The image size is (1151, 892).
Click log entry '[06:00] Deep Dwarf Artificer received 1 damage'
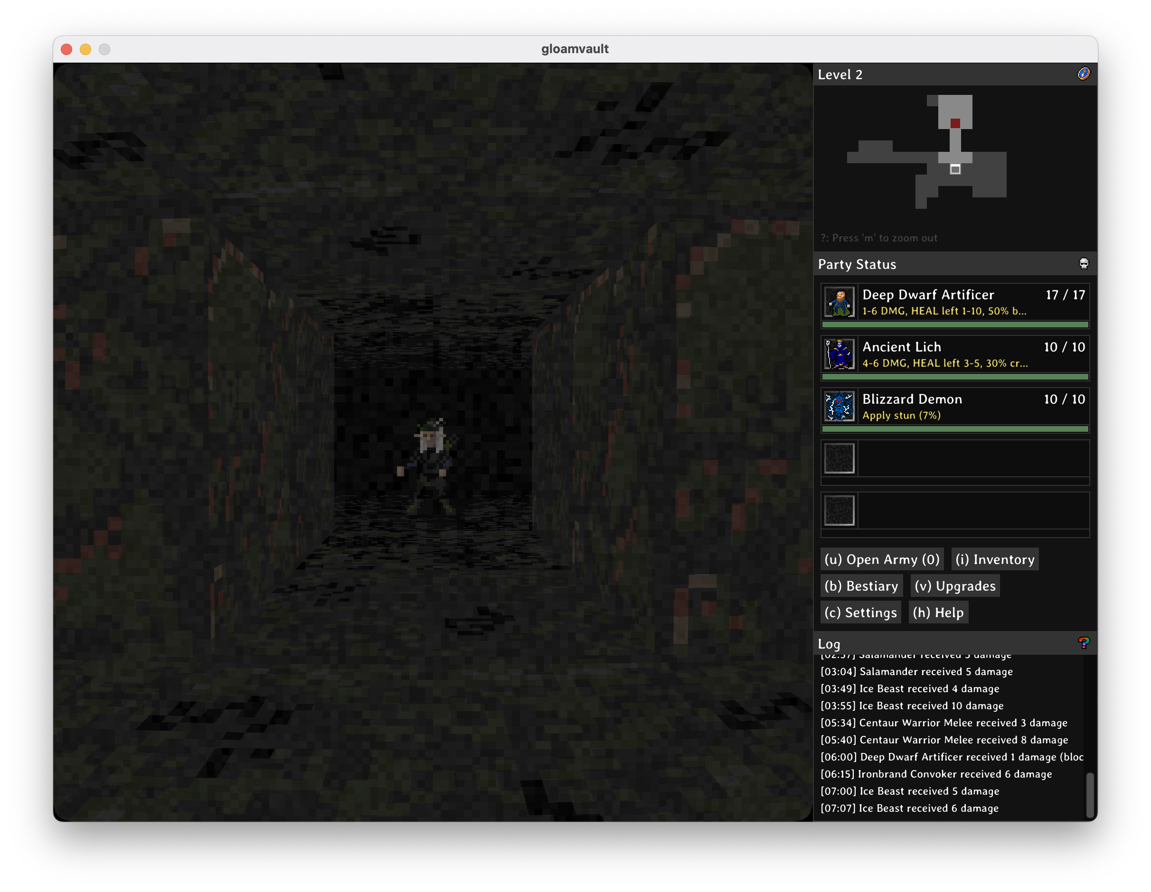pos(952,757)
